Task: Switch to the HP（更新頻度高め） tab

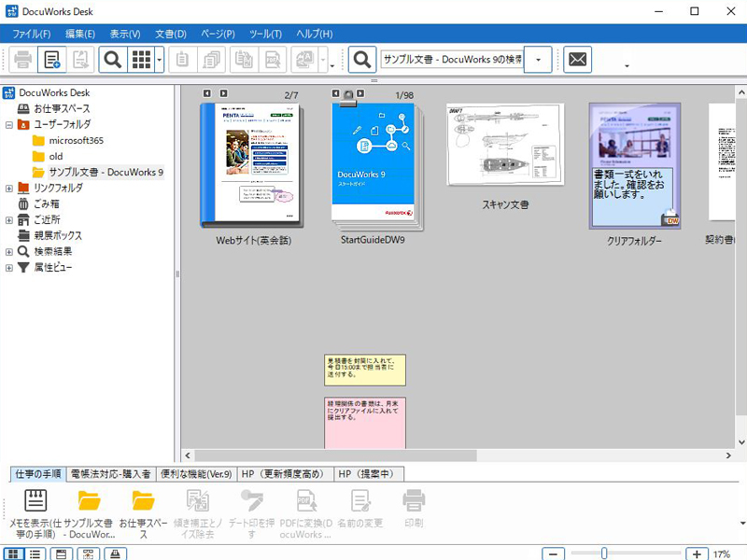Action: [285, 474]
